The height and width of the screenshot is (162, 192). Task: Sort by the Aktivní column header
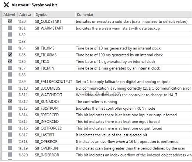(x=9, y=14)
